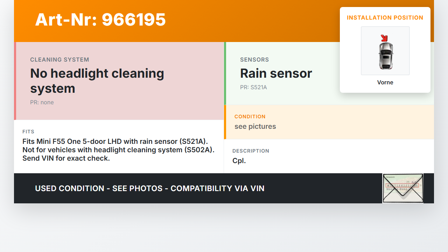Image resolution: width=448 pixels, height=252 pixels.
Task: Click the Art-Nr: 966195 heading
Action: point(100,20)
